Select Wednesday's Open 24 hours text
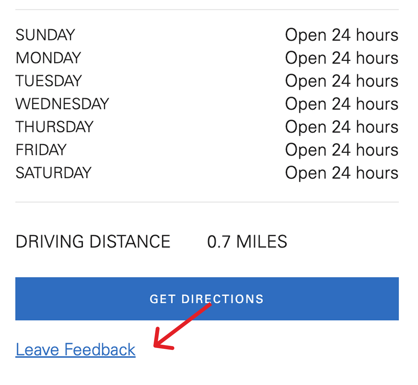This screenshot has width=418, height=385. [342, 104]
